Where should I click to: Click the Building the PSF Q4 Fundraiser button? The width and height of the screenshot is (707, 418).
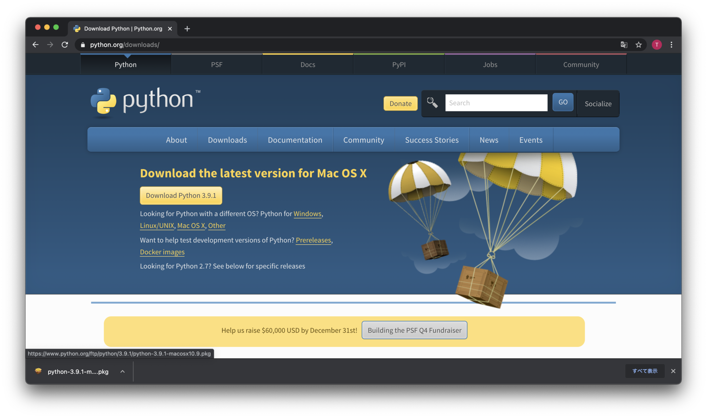click(x=414, y=330)
